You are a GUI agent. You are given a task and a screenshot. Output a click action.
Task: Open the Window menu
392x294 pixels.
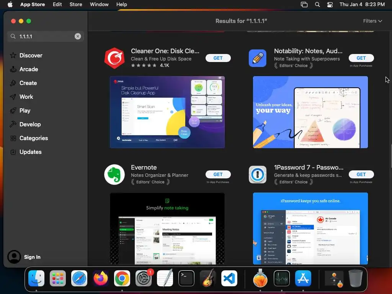click(99, 4)
